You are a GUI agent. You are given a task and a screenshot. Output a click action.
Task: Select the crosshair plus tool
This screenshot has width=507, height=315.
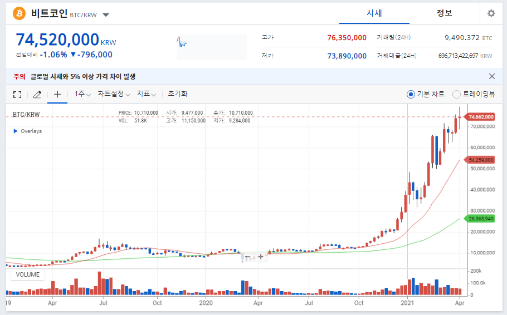pos(57,95)
